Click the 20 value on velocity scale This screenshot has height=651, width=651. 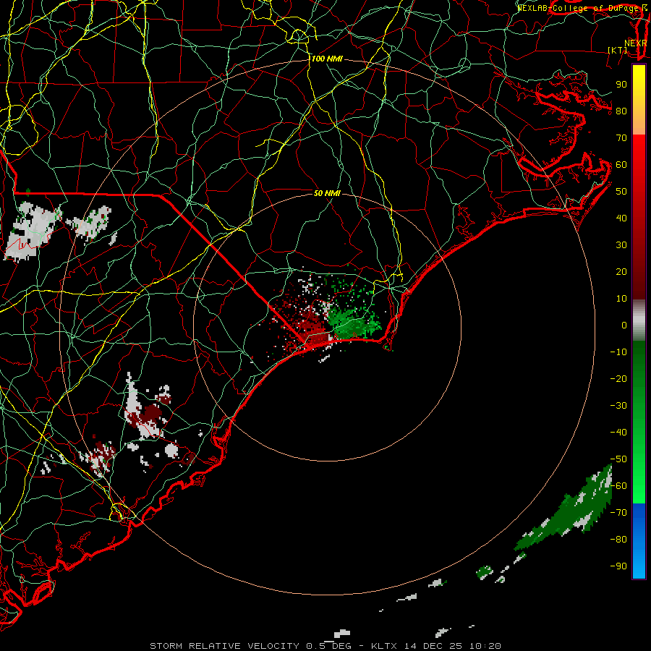621,271
